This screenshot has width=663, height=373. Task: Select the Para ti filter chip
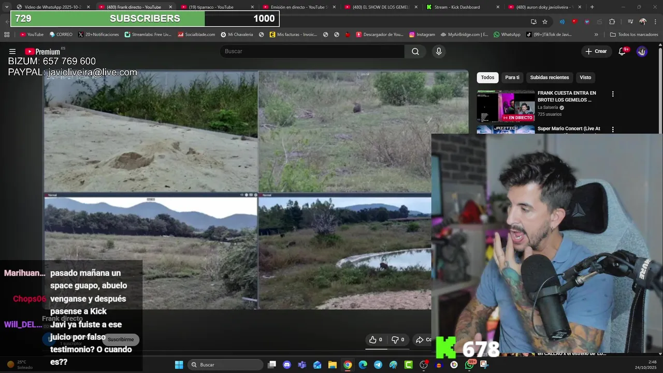512,78
